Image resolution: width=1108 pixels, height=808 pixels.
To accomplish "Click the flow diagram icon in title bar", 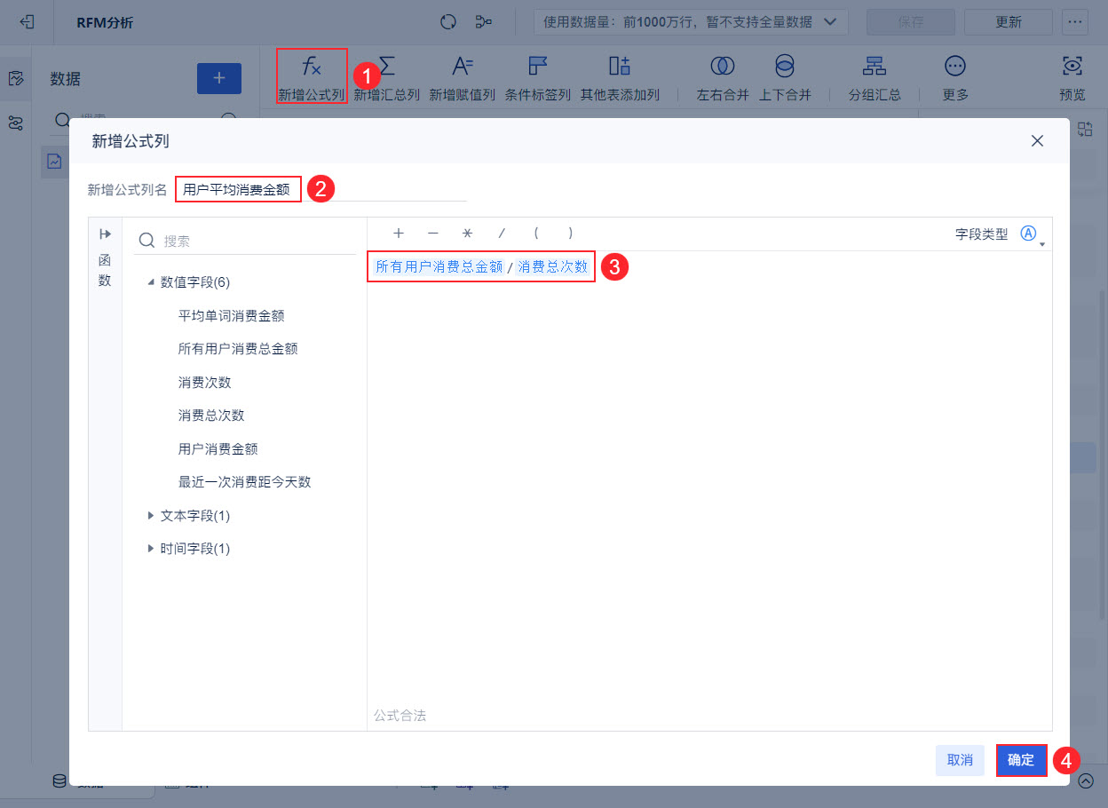I will tap(484, 22).
